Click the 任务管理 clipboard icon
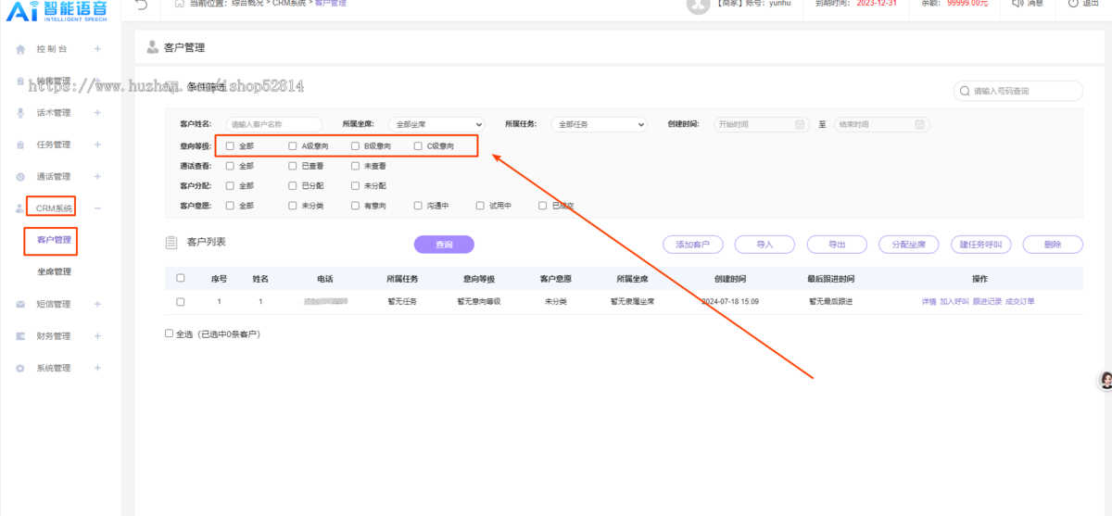 pos(20,145)
